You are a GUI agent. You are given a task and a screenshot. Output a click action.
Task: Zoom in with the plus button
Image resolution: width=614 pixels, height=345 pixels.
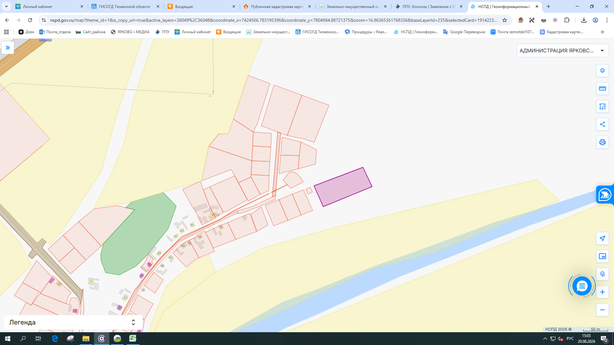(602, 292)
